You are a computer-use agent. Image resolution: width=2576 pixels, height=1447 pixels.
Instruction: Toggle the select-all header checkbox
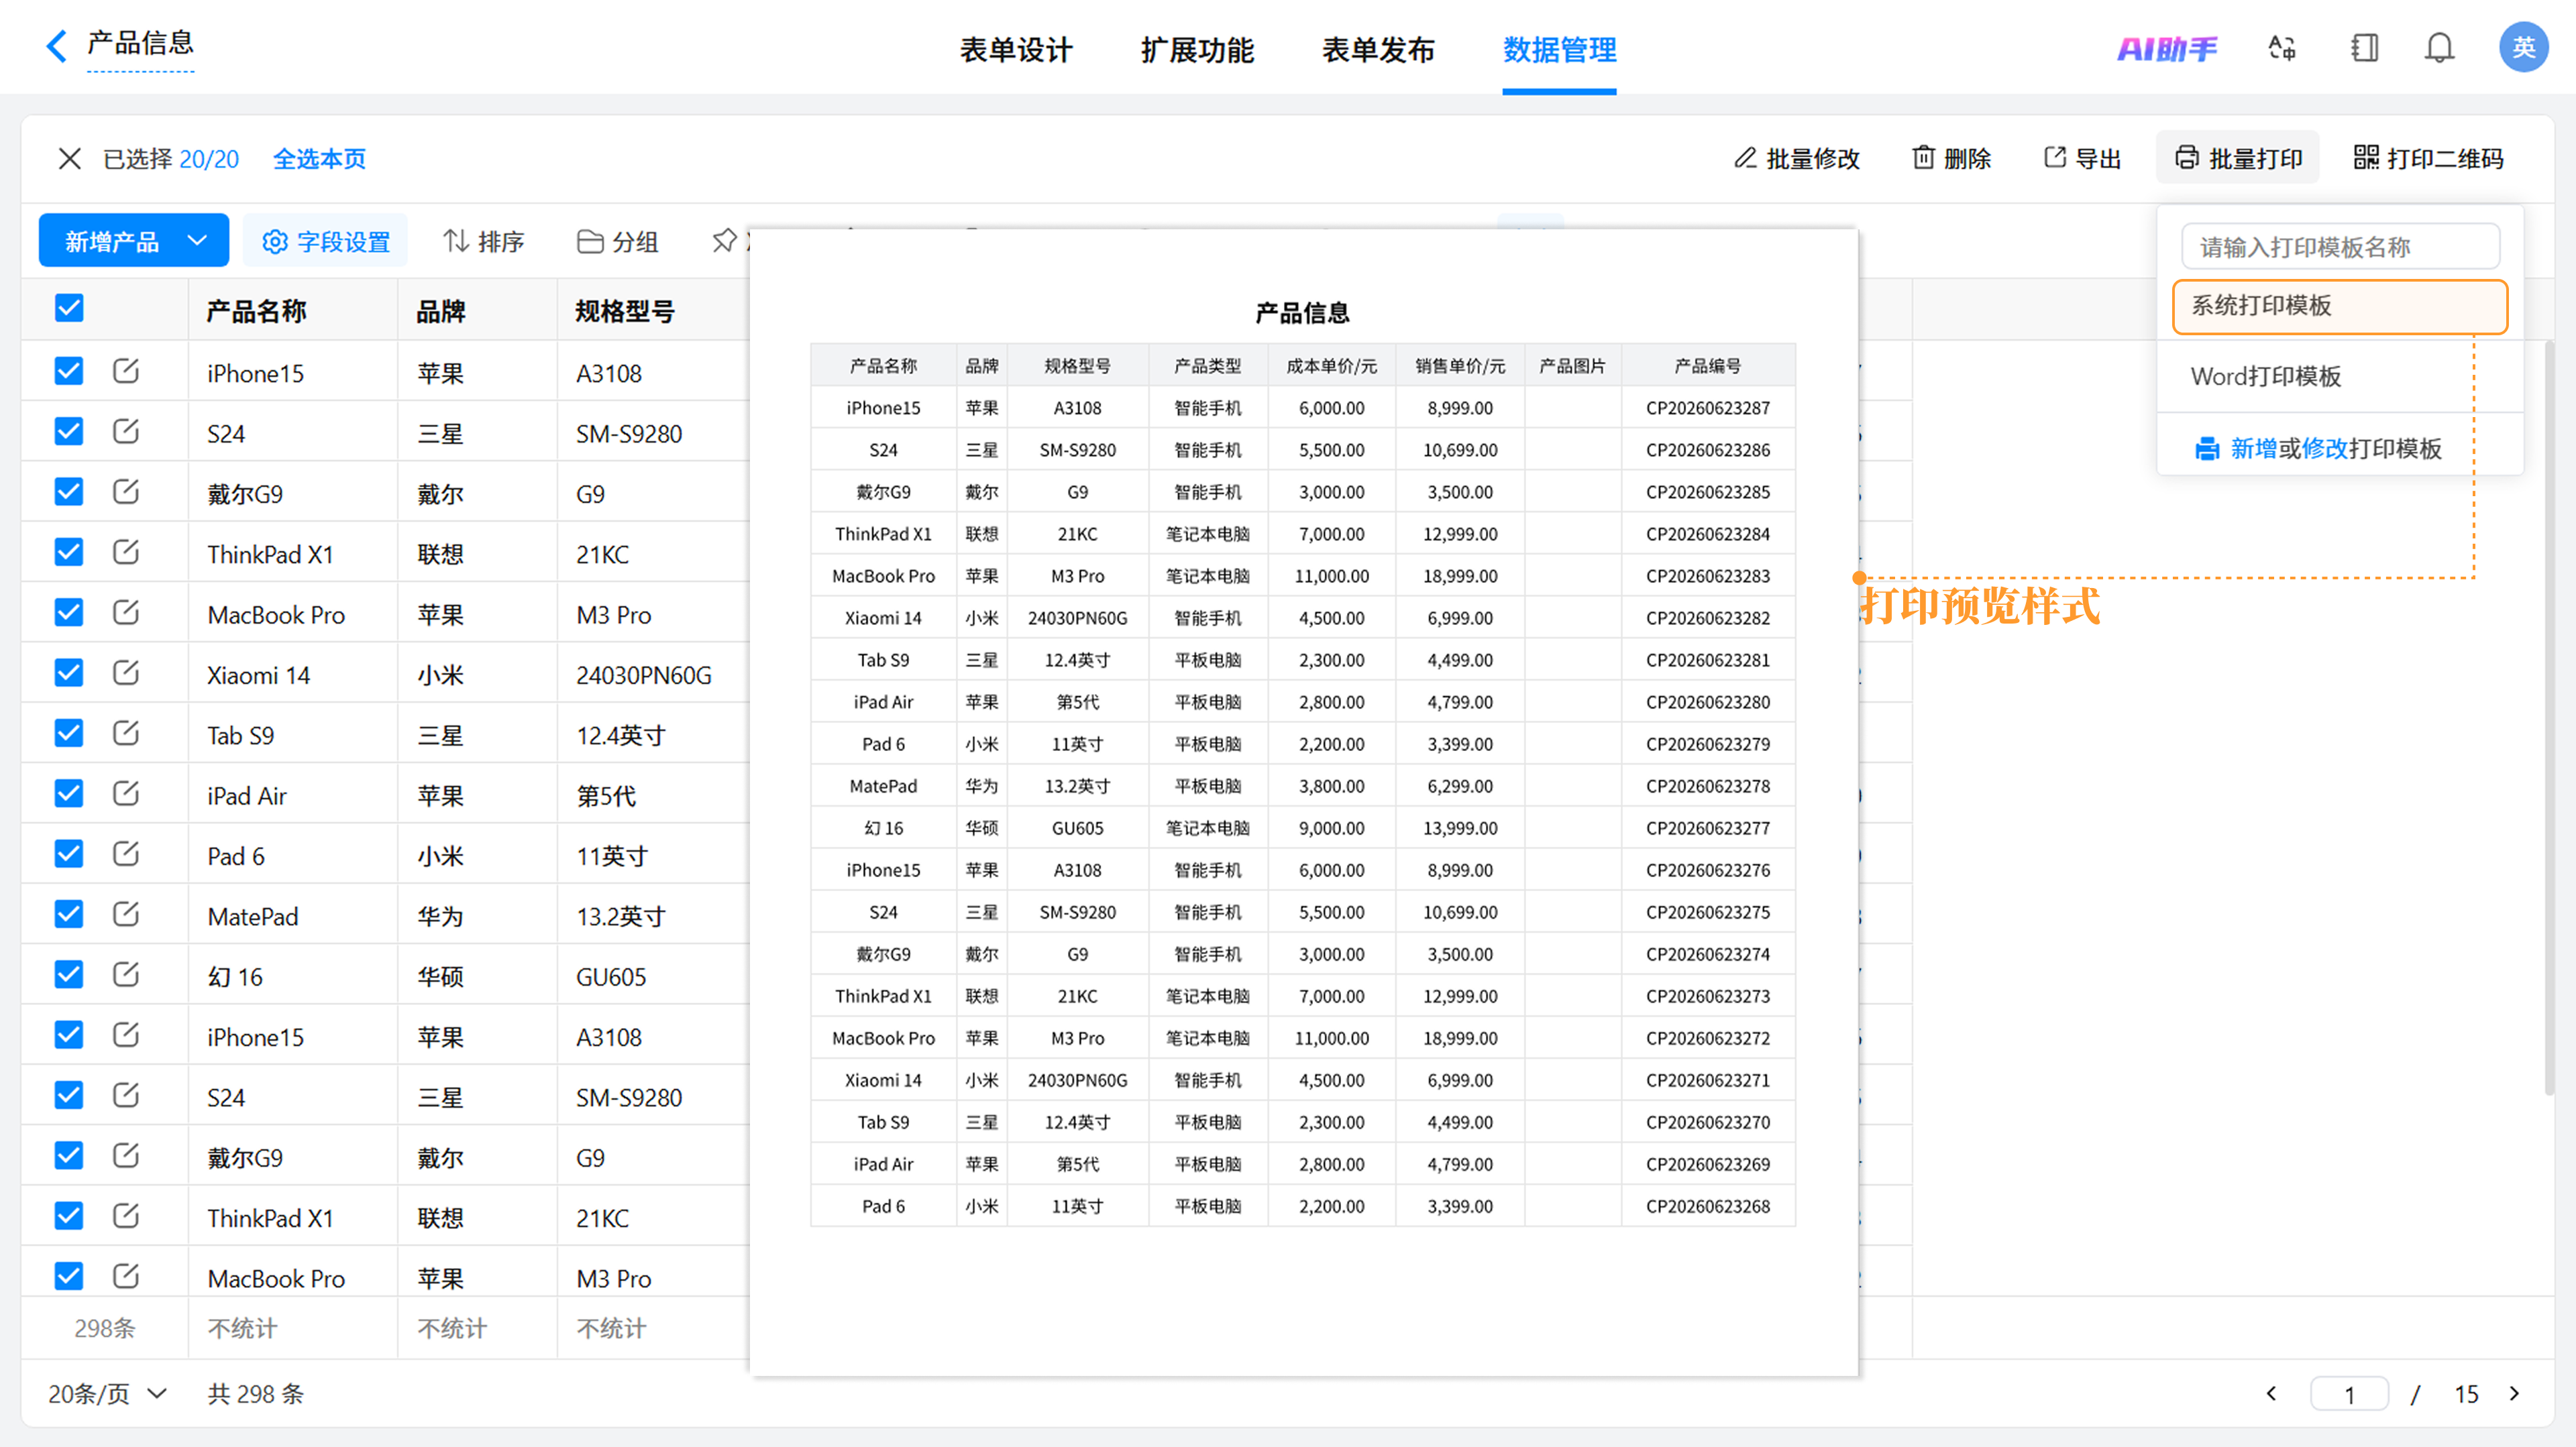tap(69, 309)
